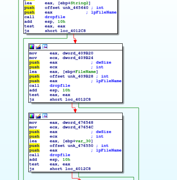This screenshot has height=180, width=177.
Task: Select the var_30 stack variable
Action: (83, 141)
